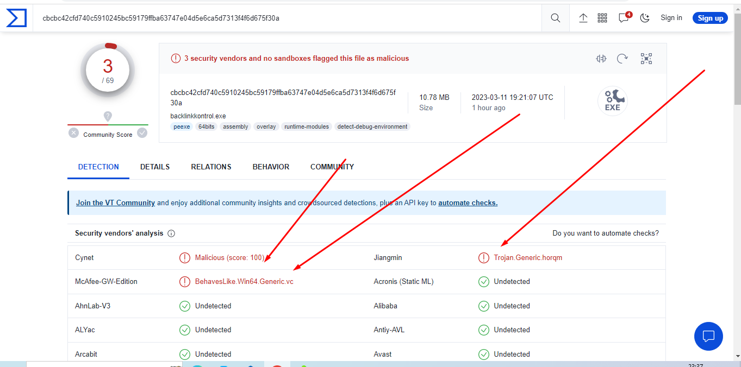The width and height of the screenshot is (741, 367).
Task: Vote negative with the X community icon
Action: pyautogui.click(x=74, y=132)
